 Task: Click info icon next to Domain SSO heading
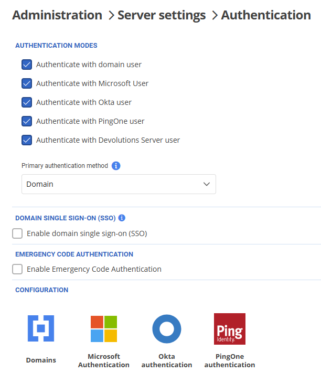tap(122, 218)
